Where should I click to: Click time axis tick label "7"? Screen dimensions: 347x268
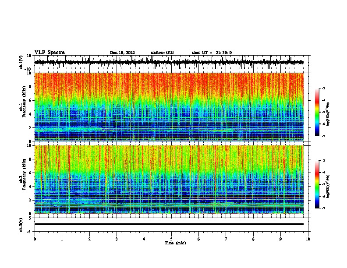(226, 239)
